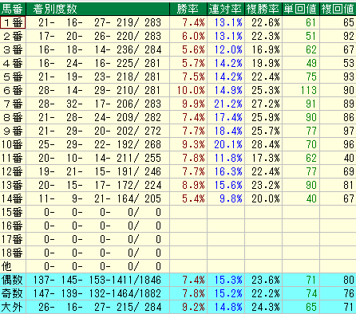The height and width of the screenshot is (314, 356).
Task: Click the 馬番 column header
Action: 13,9
